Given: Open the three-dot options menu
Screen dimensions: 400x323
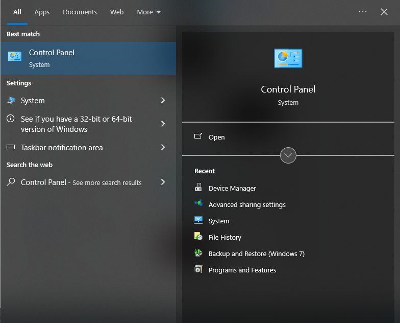Looking at the screenshot, I should tap(362, 12).
